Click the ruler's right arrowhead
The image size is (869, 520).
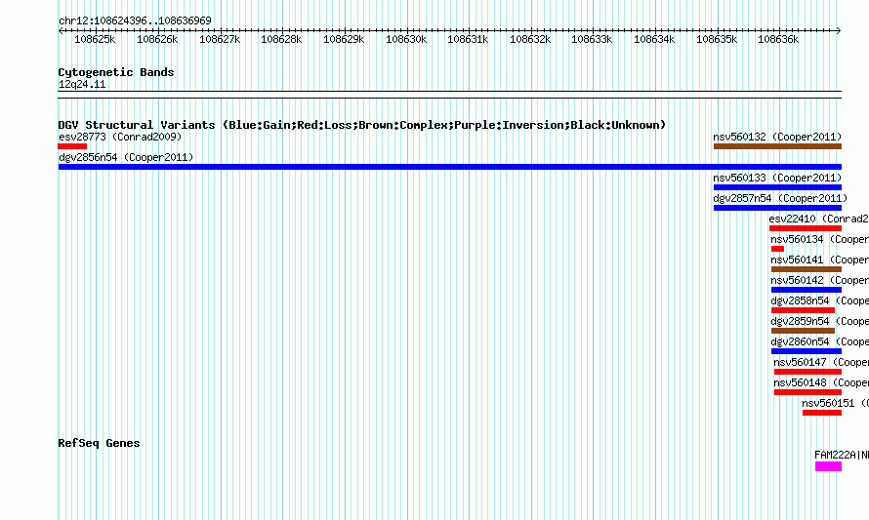coord(839,31)
